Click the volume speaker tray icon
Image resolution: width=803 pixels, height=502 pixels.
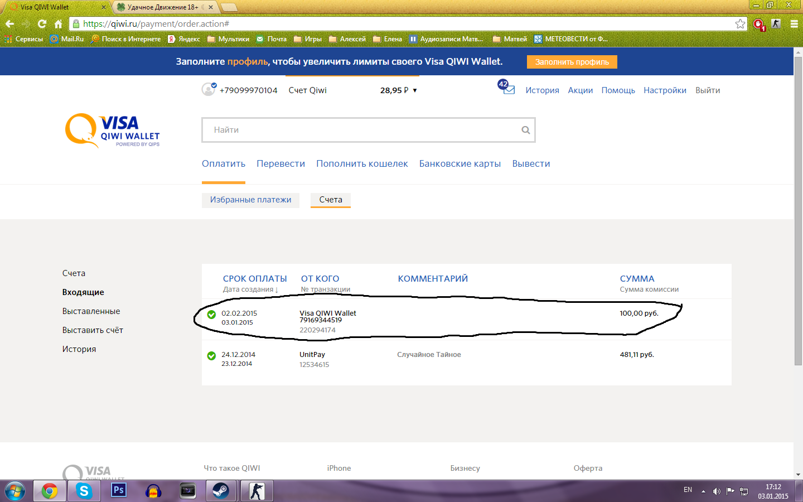tap(717, 491)
